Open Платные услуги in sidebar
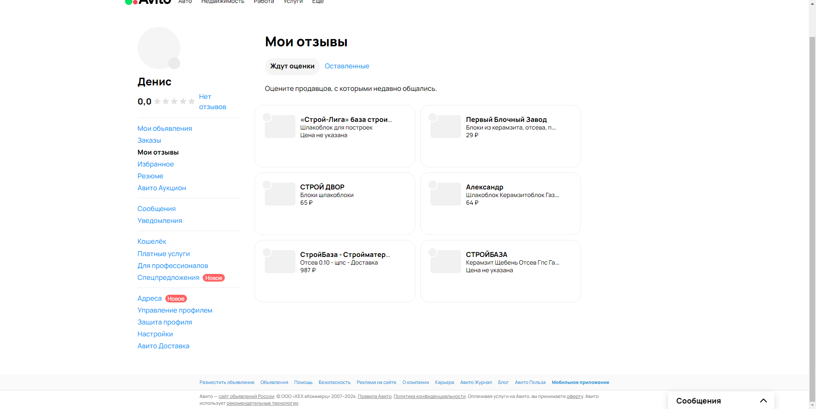 pos(164,254)
